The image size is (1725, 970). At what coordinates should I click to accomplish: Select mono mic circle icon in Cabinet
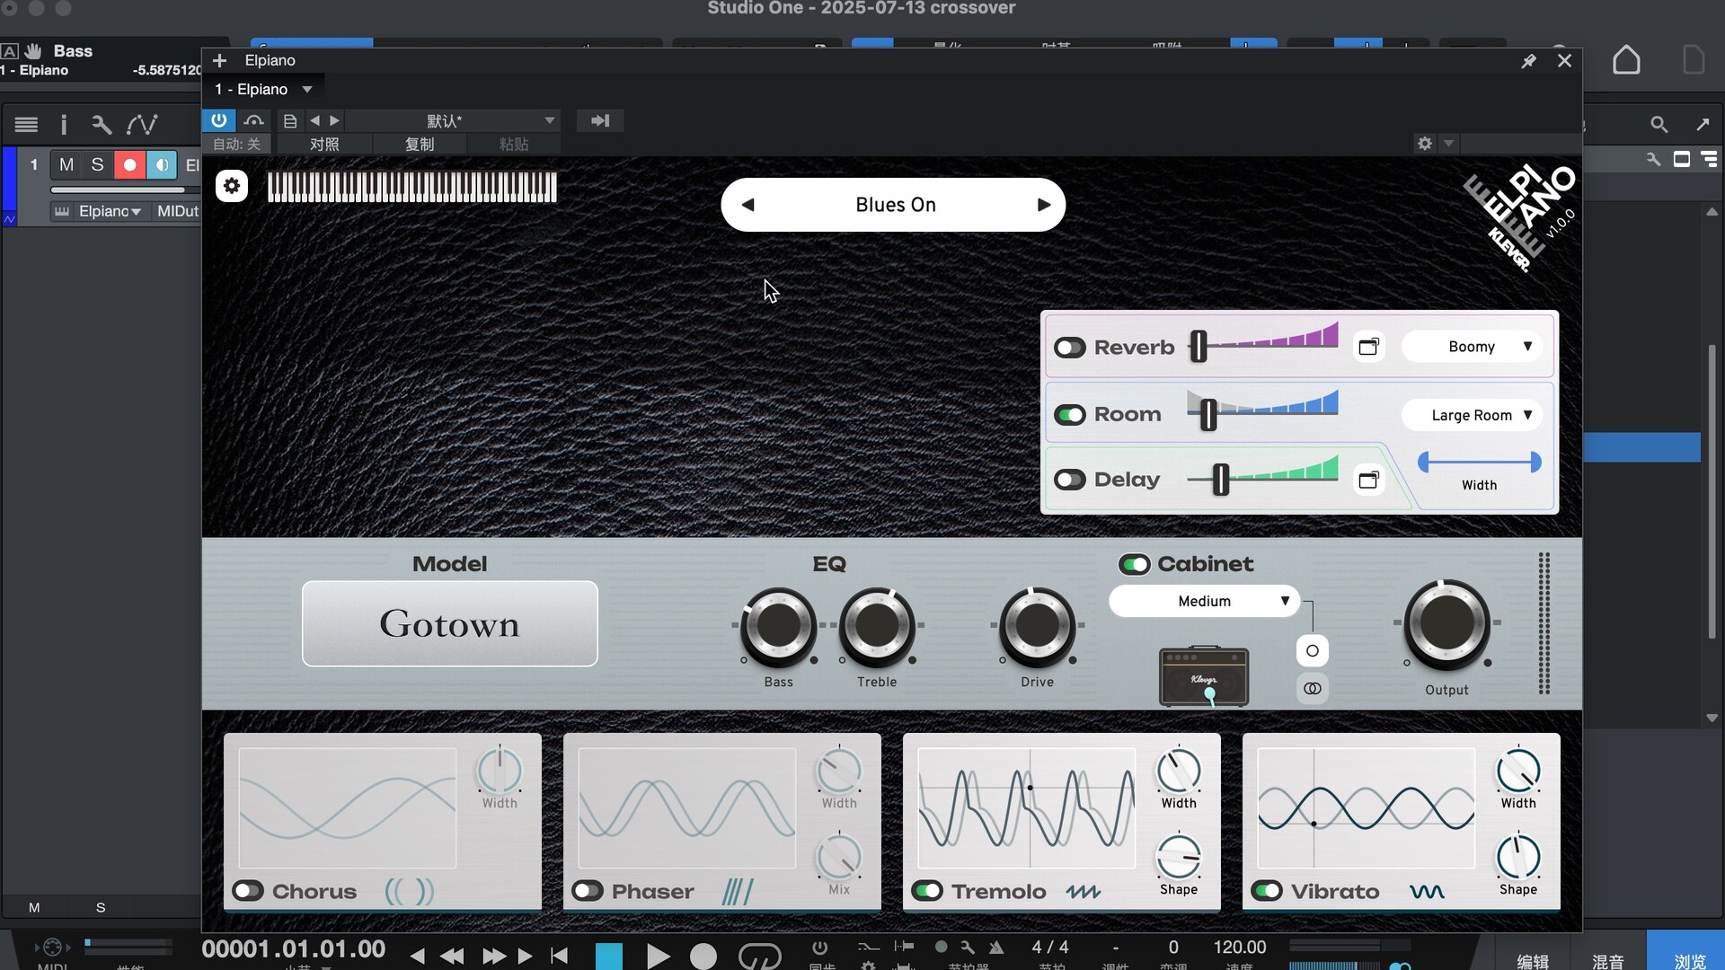[x=1313, y=650]
